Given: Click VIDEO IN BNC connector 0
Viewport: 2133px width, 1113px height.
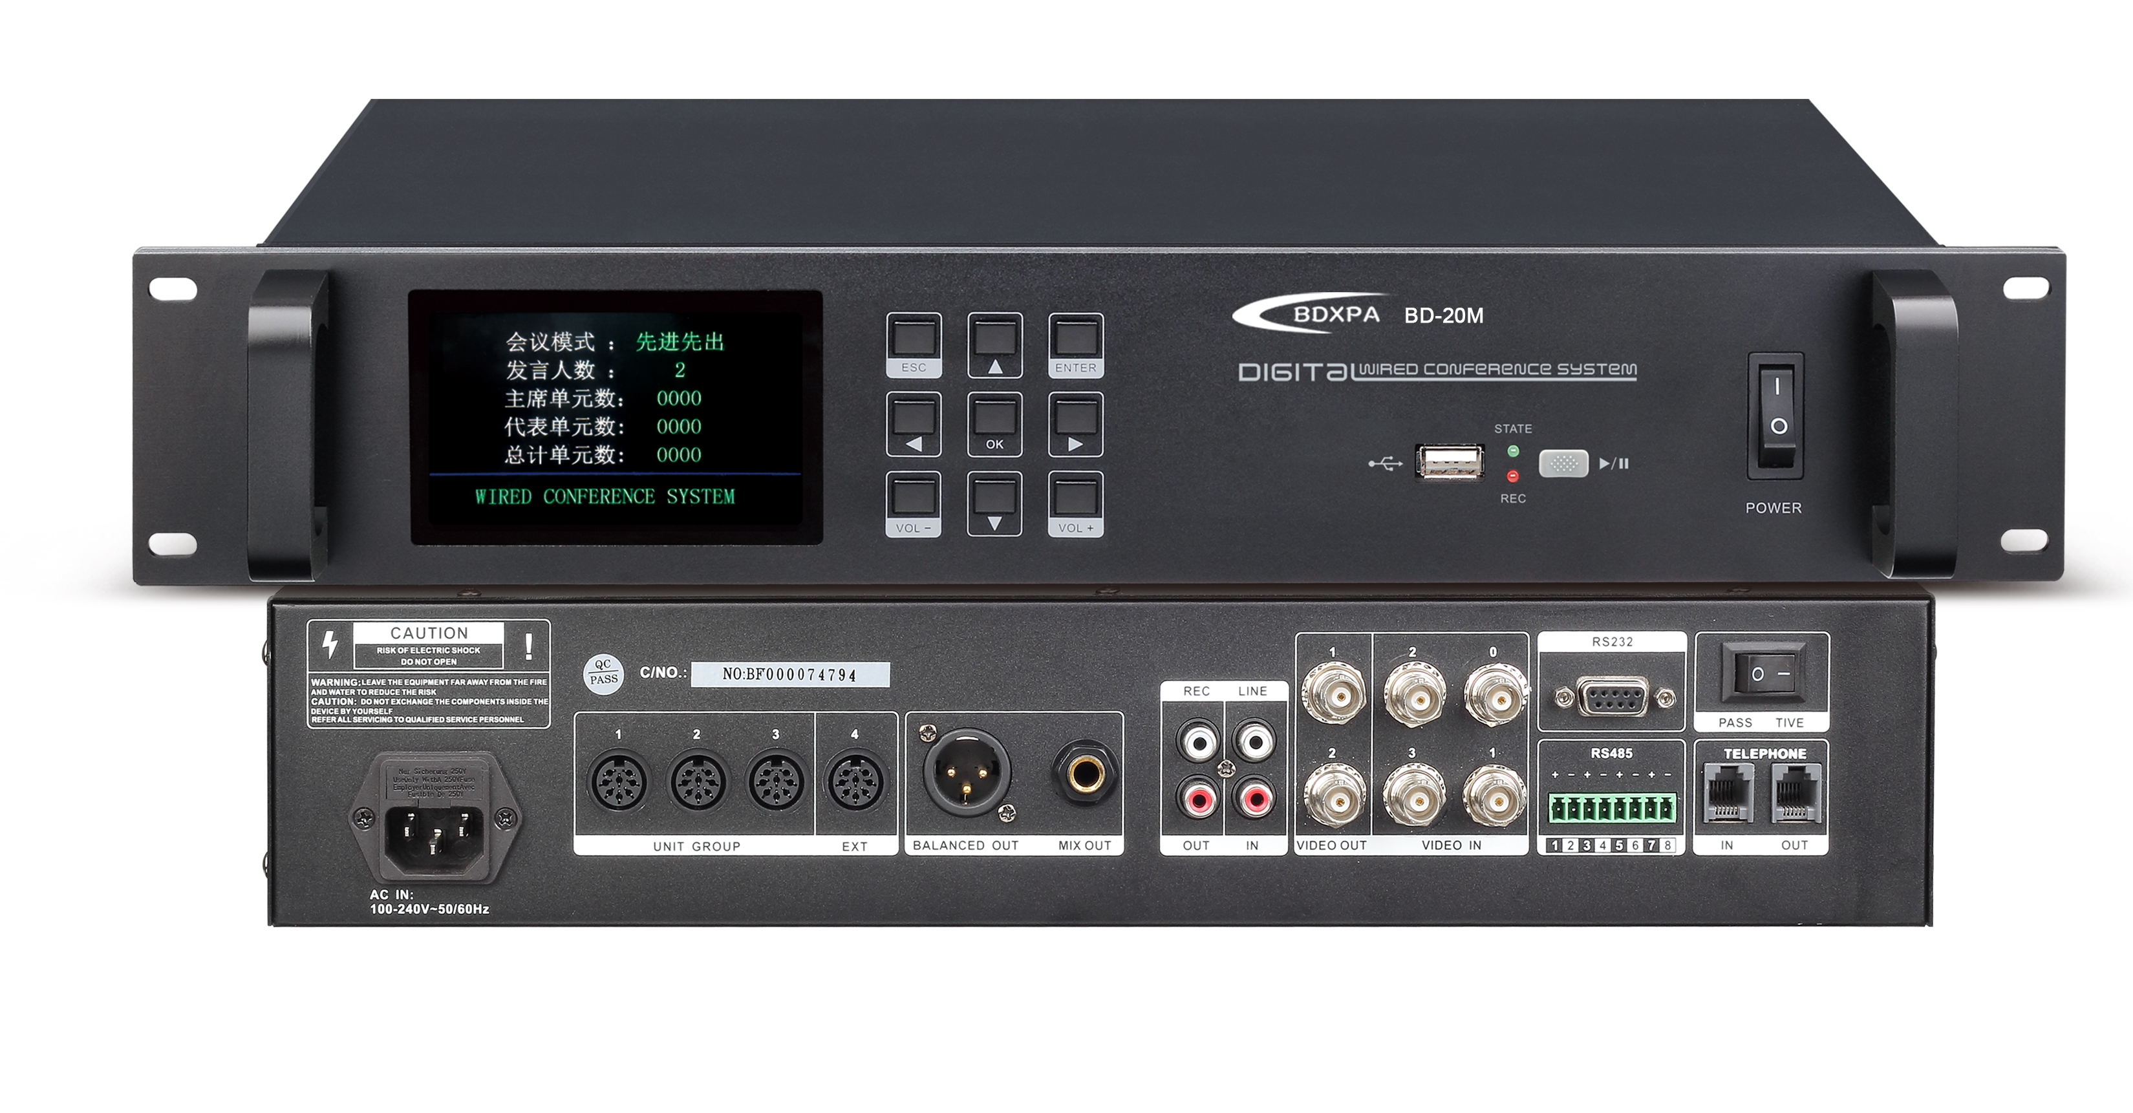Looking at the screenshot, I should pyautogui.click(x=1495, y=694).
